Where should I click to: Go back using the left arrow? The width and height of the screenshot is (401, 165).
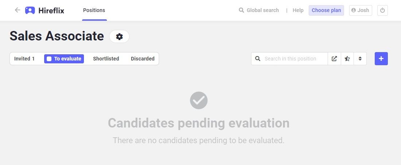point(18,10)
